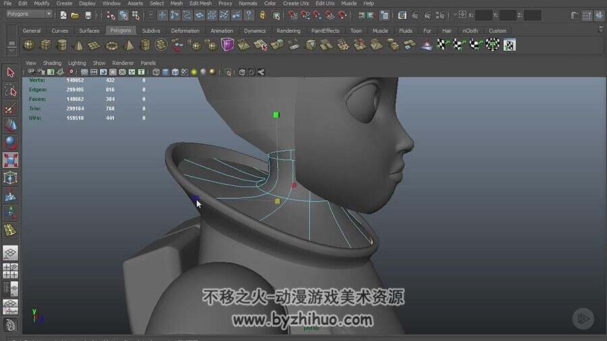Switch to the nCloth shelf tab

tap(470, 30)
